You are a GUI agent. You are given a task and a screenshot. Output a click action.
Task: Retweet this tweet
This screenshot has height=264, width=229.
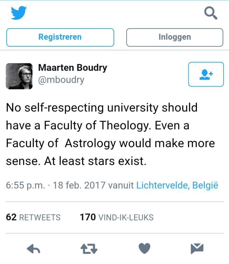(x=89, y=249)
